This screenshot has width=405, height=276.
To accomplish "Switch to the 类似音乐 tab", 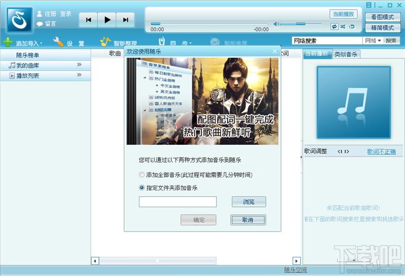I will point(346,54).
